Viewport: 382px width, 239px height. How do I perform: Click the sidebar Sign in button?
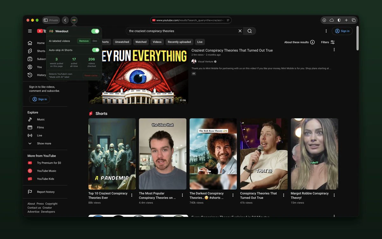point(39,99)
